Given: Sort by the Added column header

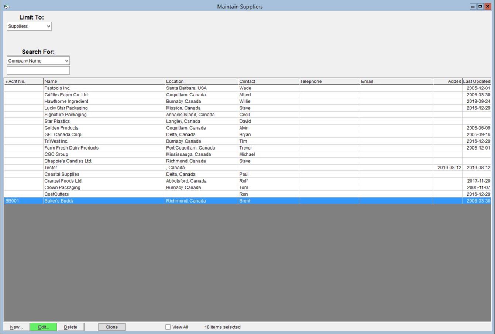Looking at the screenshot, I should (447, 81).
